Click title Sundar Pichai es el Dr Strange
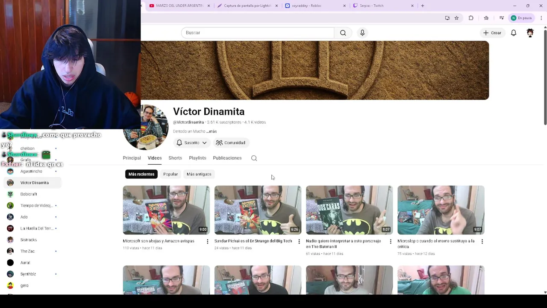The height and width of the screenshot is (308, 547). (x=253, y=241)
